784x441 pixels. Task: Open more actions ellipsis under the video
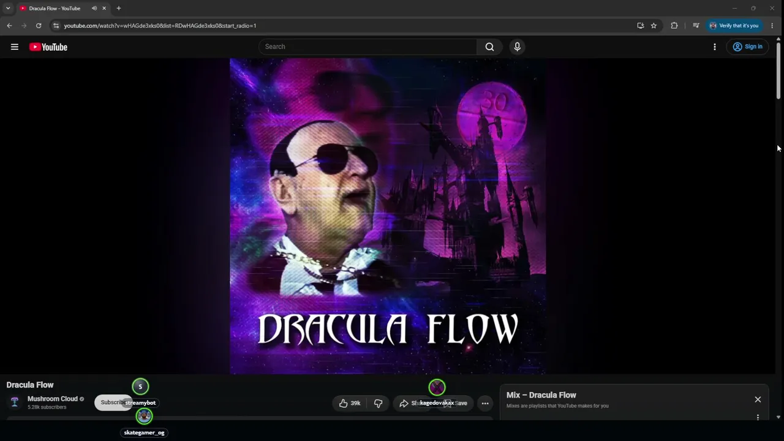pyautogui.click(x=485, y=403)
